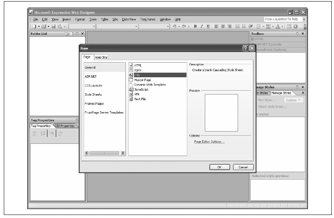Open the Undo history dropdown arrow
334x218 pixels.
[179, 26]
